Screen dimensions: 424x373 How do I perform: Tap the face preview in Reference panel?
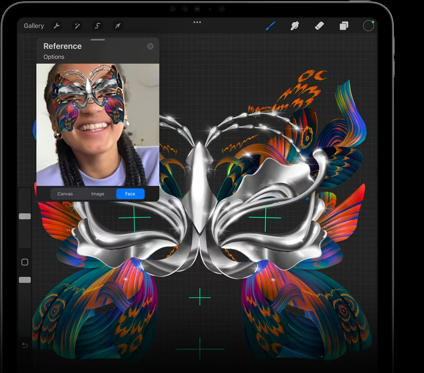click(x=98, y=125)
